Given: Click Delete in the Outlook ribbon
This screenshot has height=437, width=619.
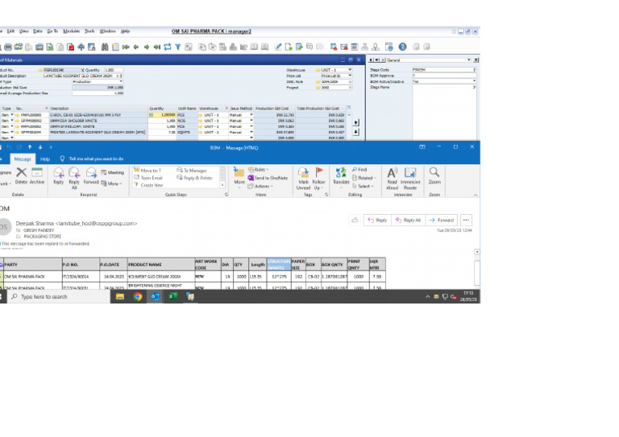Looking at the screenshot, I should [x=21, y=175].
